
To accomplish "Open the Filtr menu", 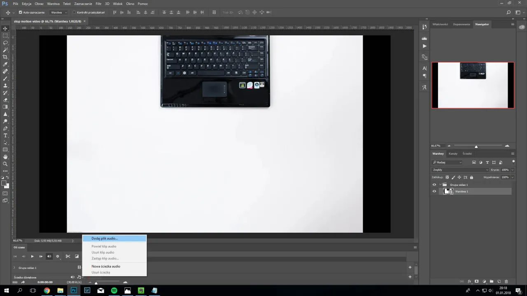I will coord(98,4).
